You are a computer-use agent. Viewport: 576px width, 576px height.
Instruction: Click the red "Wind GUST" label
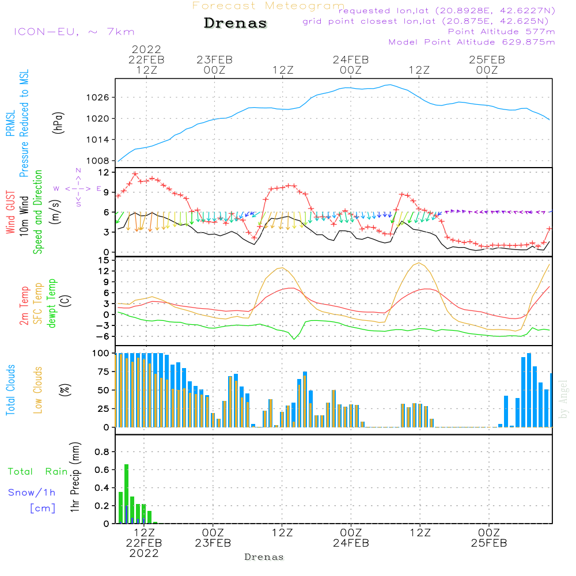10,212
